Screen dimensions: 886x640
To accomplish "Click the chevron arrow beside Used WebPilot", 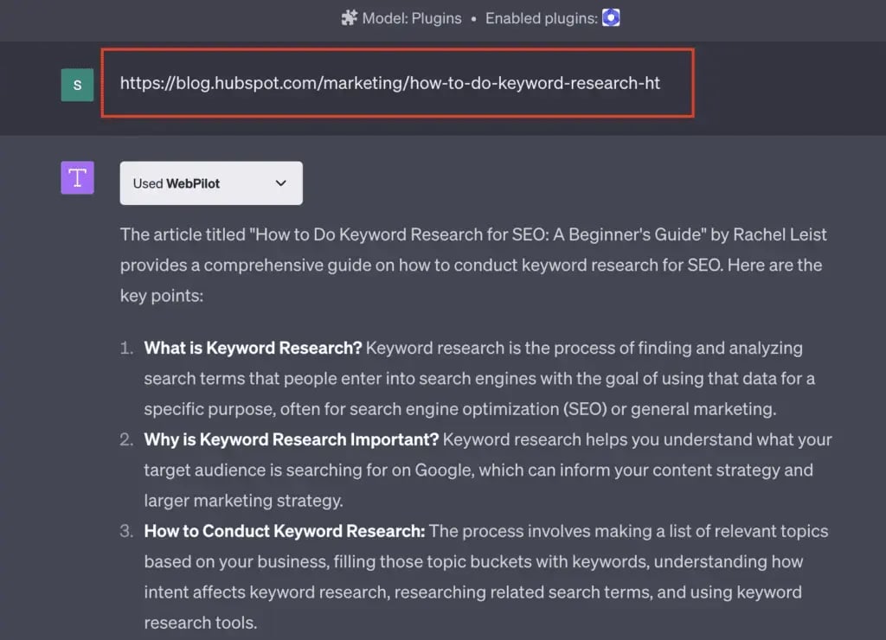I will [279, 183].
